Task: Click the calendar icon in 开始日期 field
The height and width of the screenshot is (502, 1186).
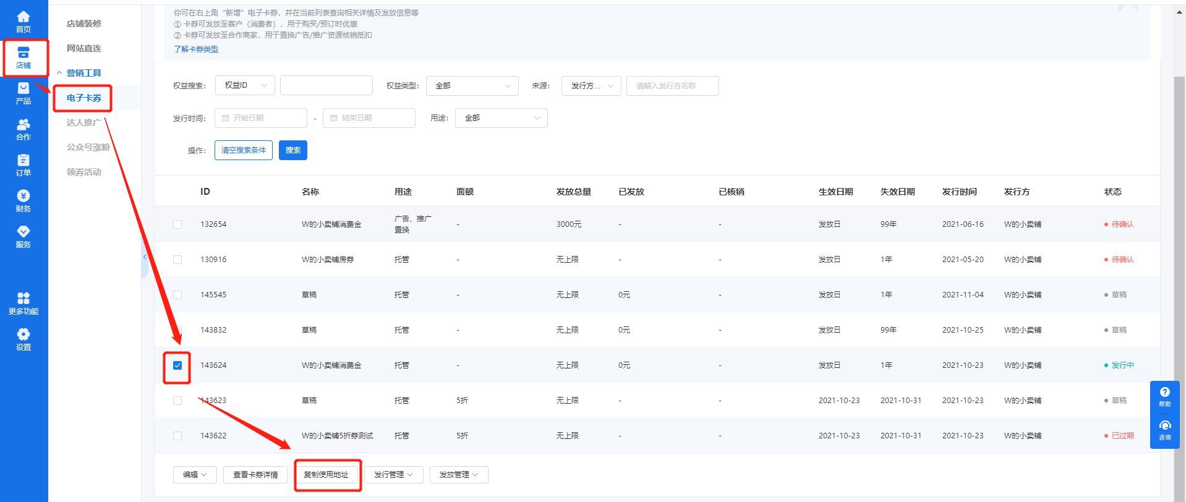Action: [225, 118]
